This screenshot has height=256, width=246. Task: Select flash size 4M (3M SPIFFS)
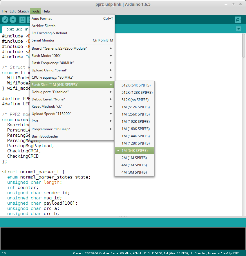[x=134, y=172]
